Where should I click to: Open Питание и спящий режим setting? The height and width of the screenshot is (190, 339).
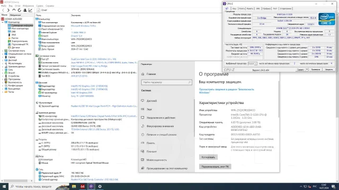pos(162,135)
